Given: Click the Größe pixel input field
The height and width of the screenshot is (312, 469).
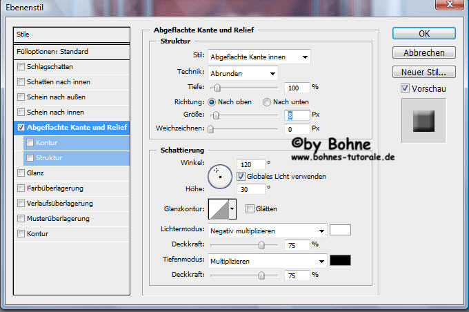Looking at the screenshot, I should click(297, 115).
